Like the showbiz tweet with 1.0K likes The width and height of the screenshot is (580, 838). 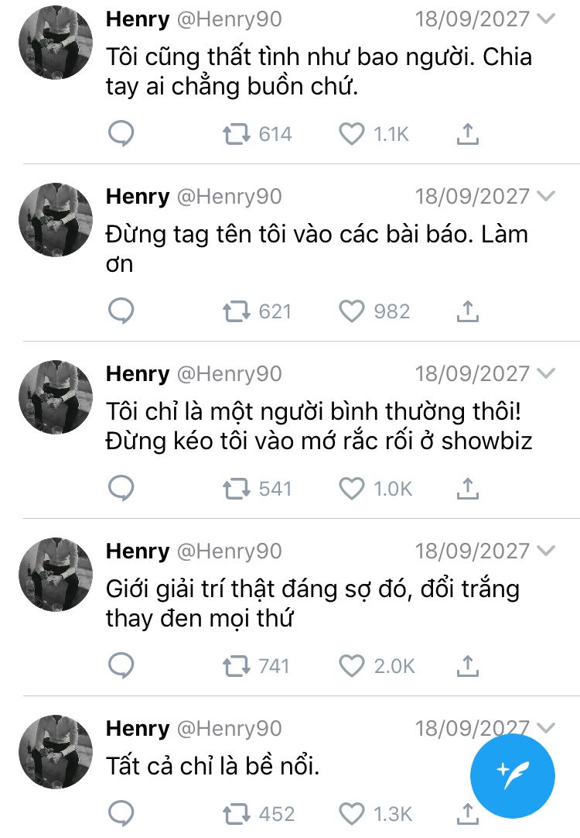(352, 489)
